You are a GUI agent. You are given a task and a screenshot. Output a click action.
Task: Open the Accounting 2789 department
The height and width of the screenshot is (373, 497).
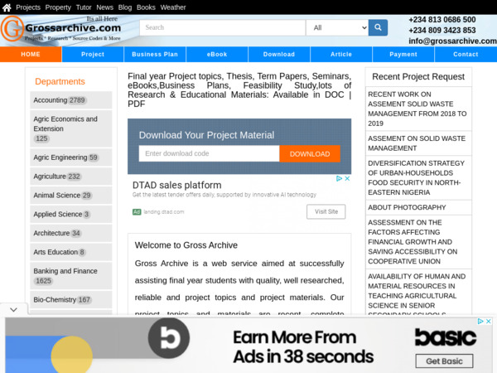71,100
